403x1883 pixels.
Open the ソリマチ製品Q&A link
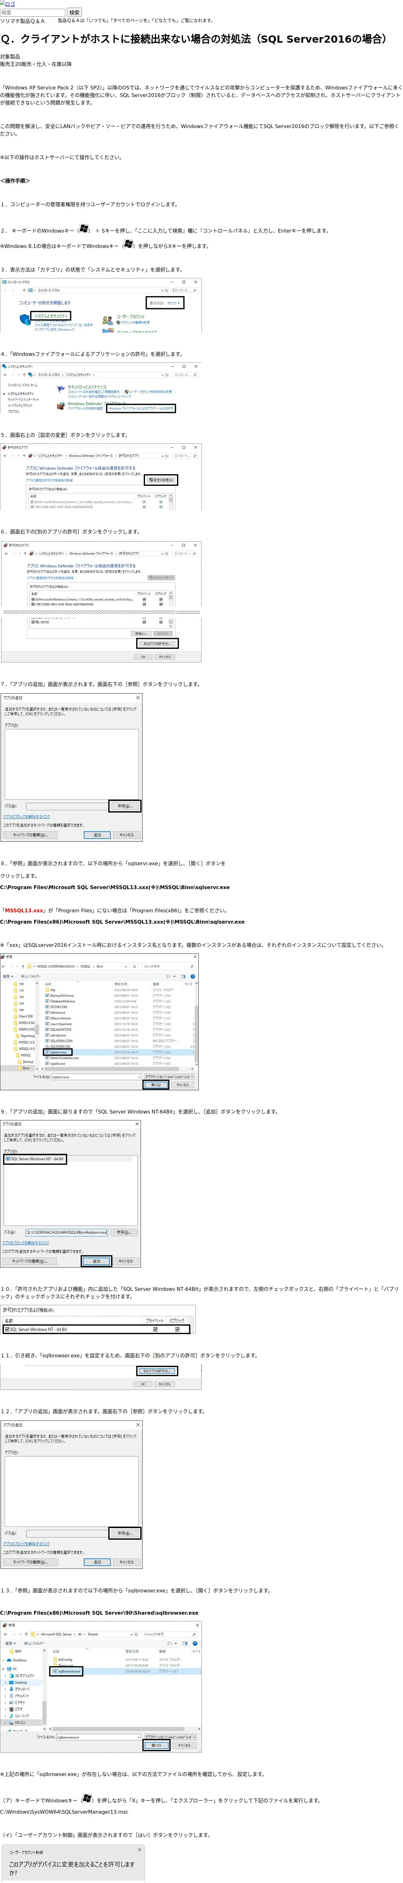(x=22, y=21)
